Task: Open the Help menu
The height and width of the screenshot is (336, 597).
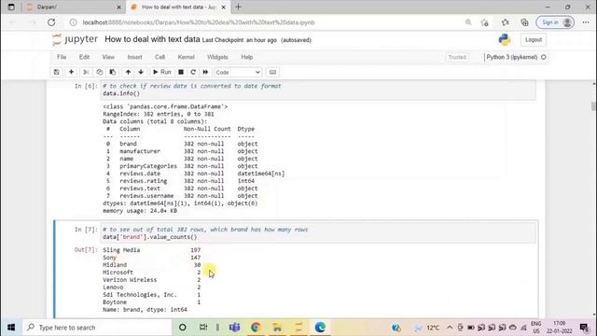Action: (x=246, y=57)
